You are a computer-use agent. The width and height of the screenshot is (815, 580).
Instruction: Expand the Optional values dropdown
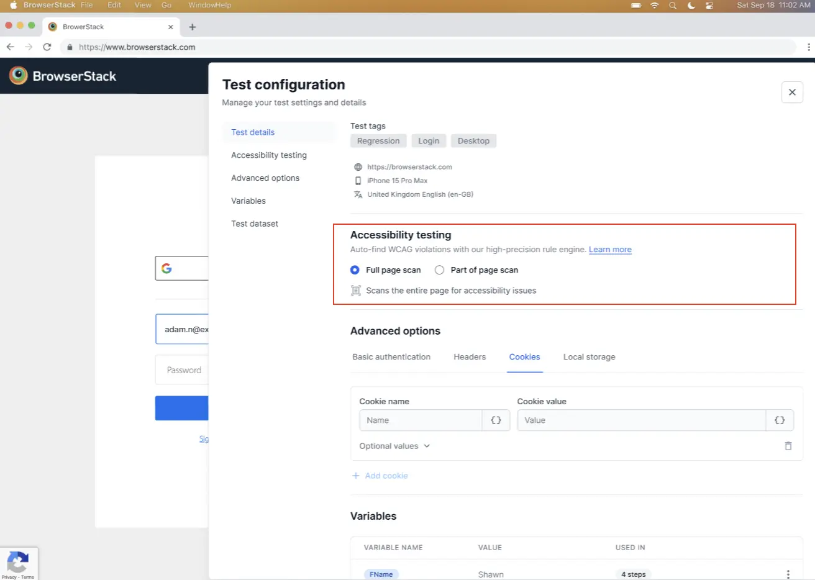pyautogui.click(x=394, y=446)
